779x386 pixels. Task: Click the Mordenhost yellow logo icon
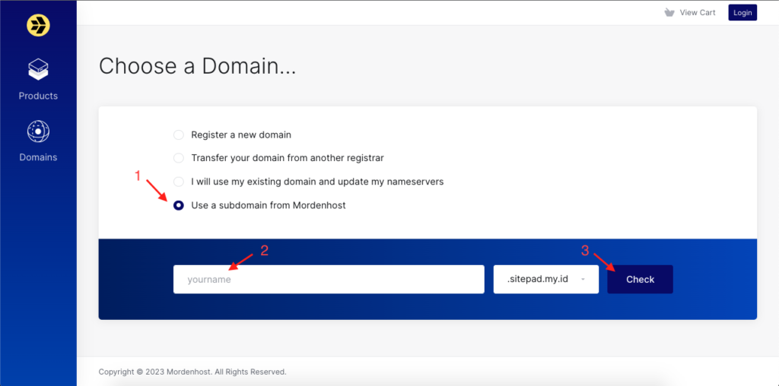coord(38,24)
